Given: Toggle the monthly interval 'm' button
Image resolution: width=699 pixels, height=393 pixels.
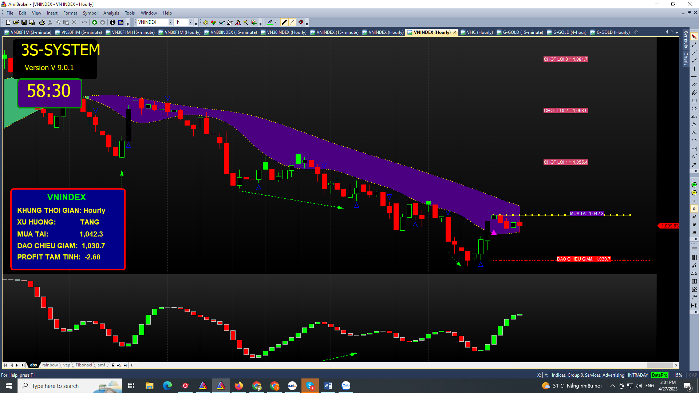Looking at the screenshot, I should point(694,233).
